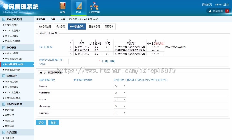Click the EXCEL sample table image
The image size is (232, 140).
[116, 47]
